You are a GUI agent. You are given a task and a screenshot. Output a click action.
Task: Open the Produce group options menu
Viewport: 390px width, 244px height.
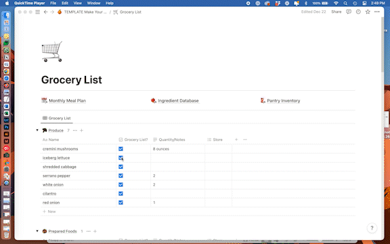pyautogui.click(x=75, y=130)
